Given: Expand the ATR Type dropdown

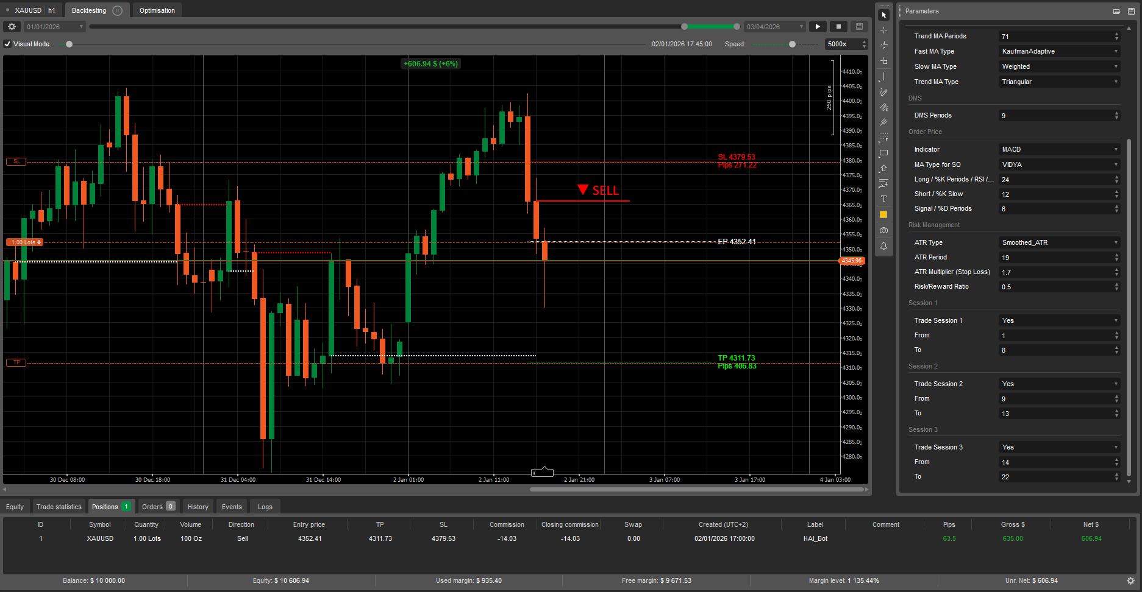Looking at the screenshot, I should pos(1058,242).
